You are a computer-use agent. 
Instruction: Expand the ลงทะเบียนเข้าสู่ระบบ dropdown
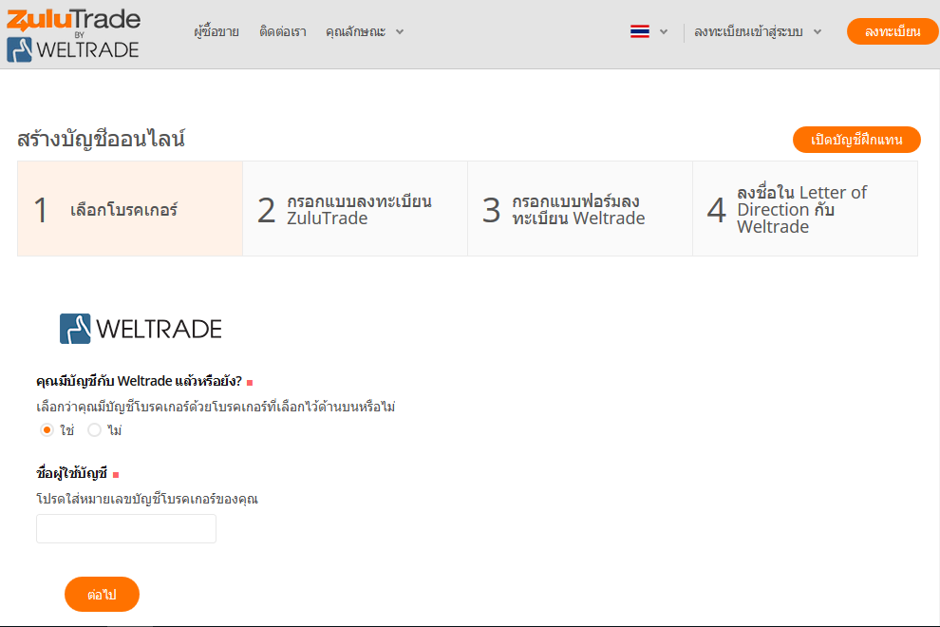point(758,31)
